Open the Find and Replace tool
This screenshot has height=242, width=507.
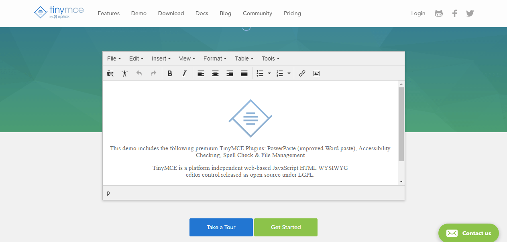[110, 73]
